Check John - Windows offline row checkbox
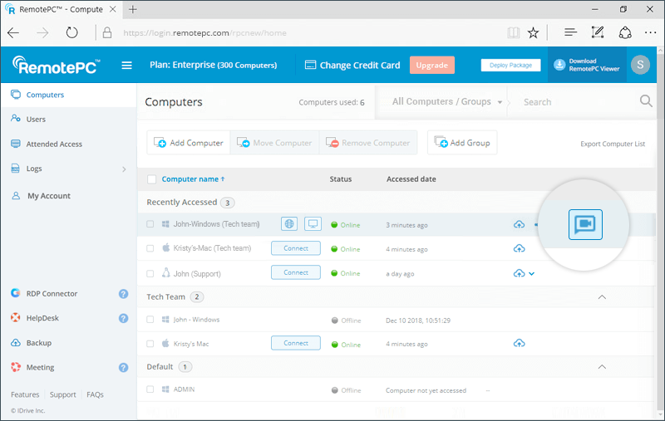 click(150, 320)
